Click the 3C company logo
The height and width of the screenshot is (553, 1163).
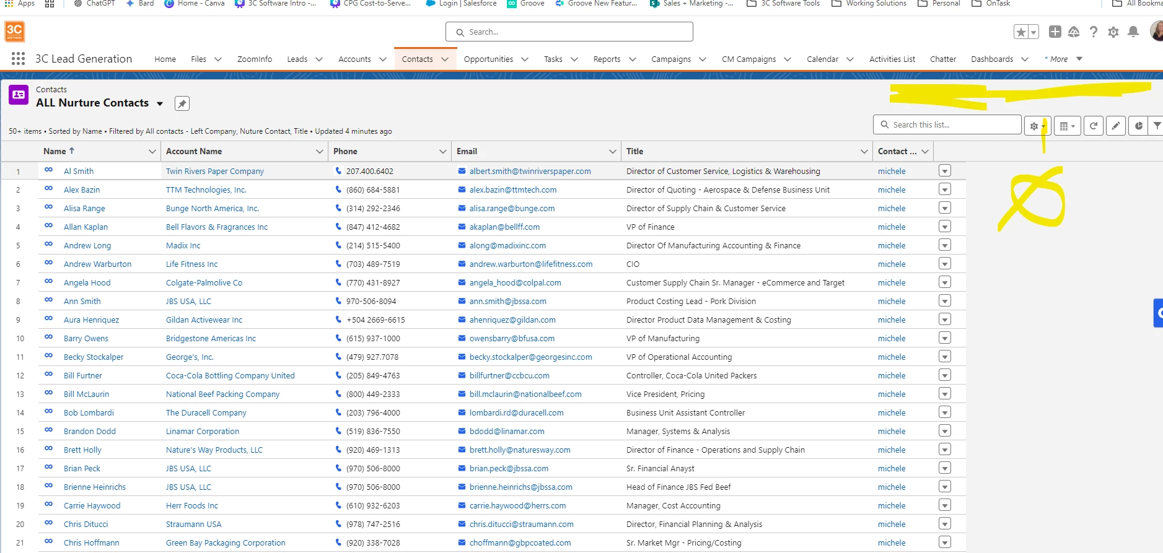click(14, 32)
